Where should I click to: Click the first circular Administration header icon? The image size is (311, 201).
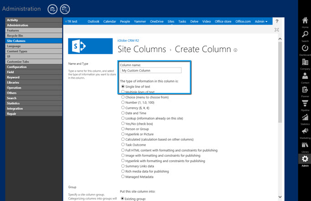[x=52, y=9]
